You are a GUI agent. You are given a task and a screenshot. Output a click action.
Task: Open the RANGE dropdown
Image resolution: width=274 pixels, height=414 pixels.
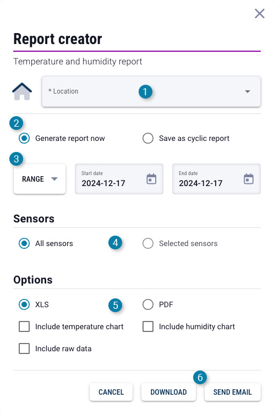[40, 179]
